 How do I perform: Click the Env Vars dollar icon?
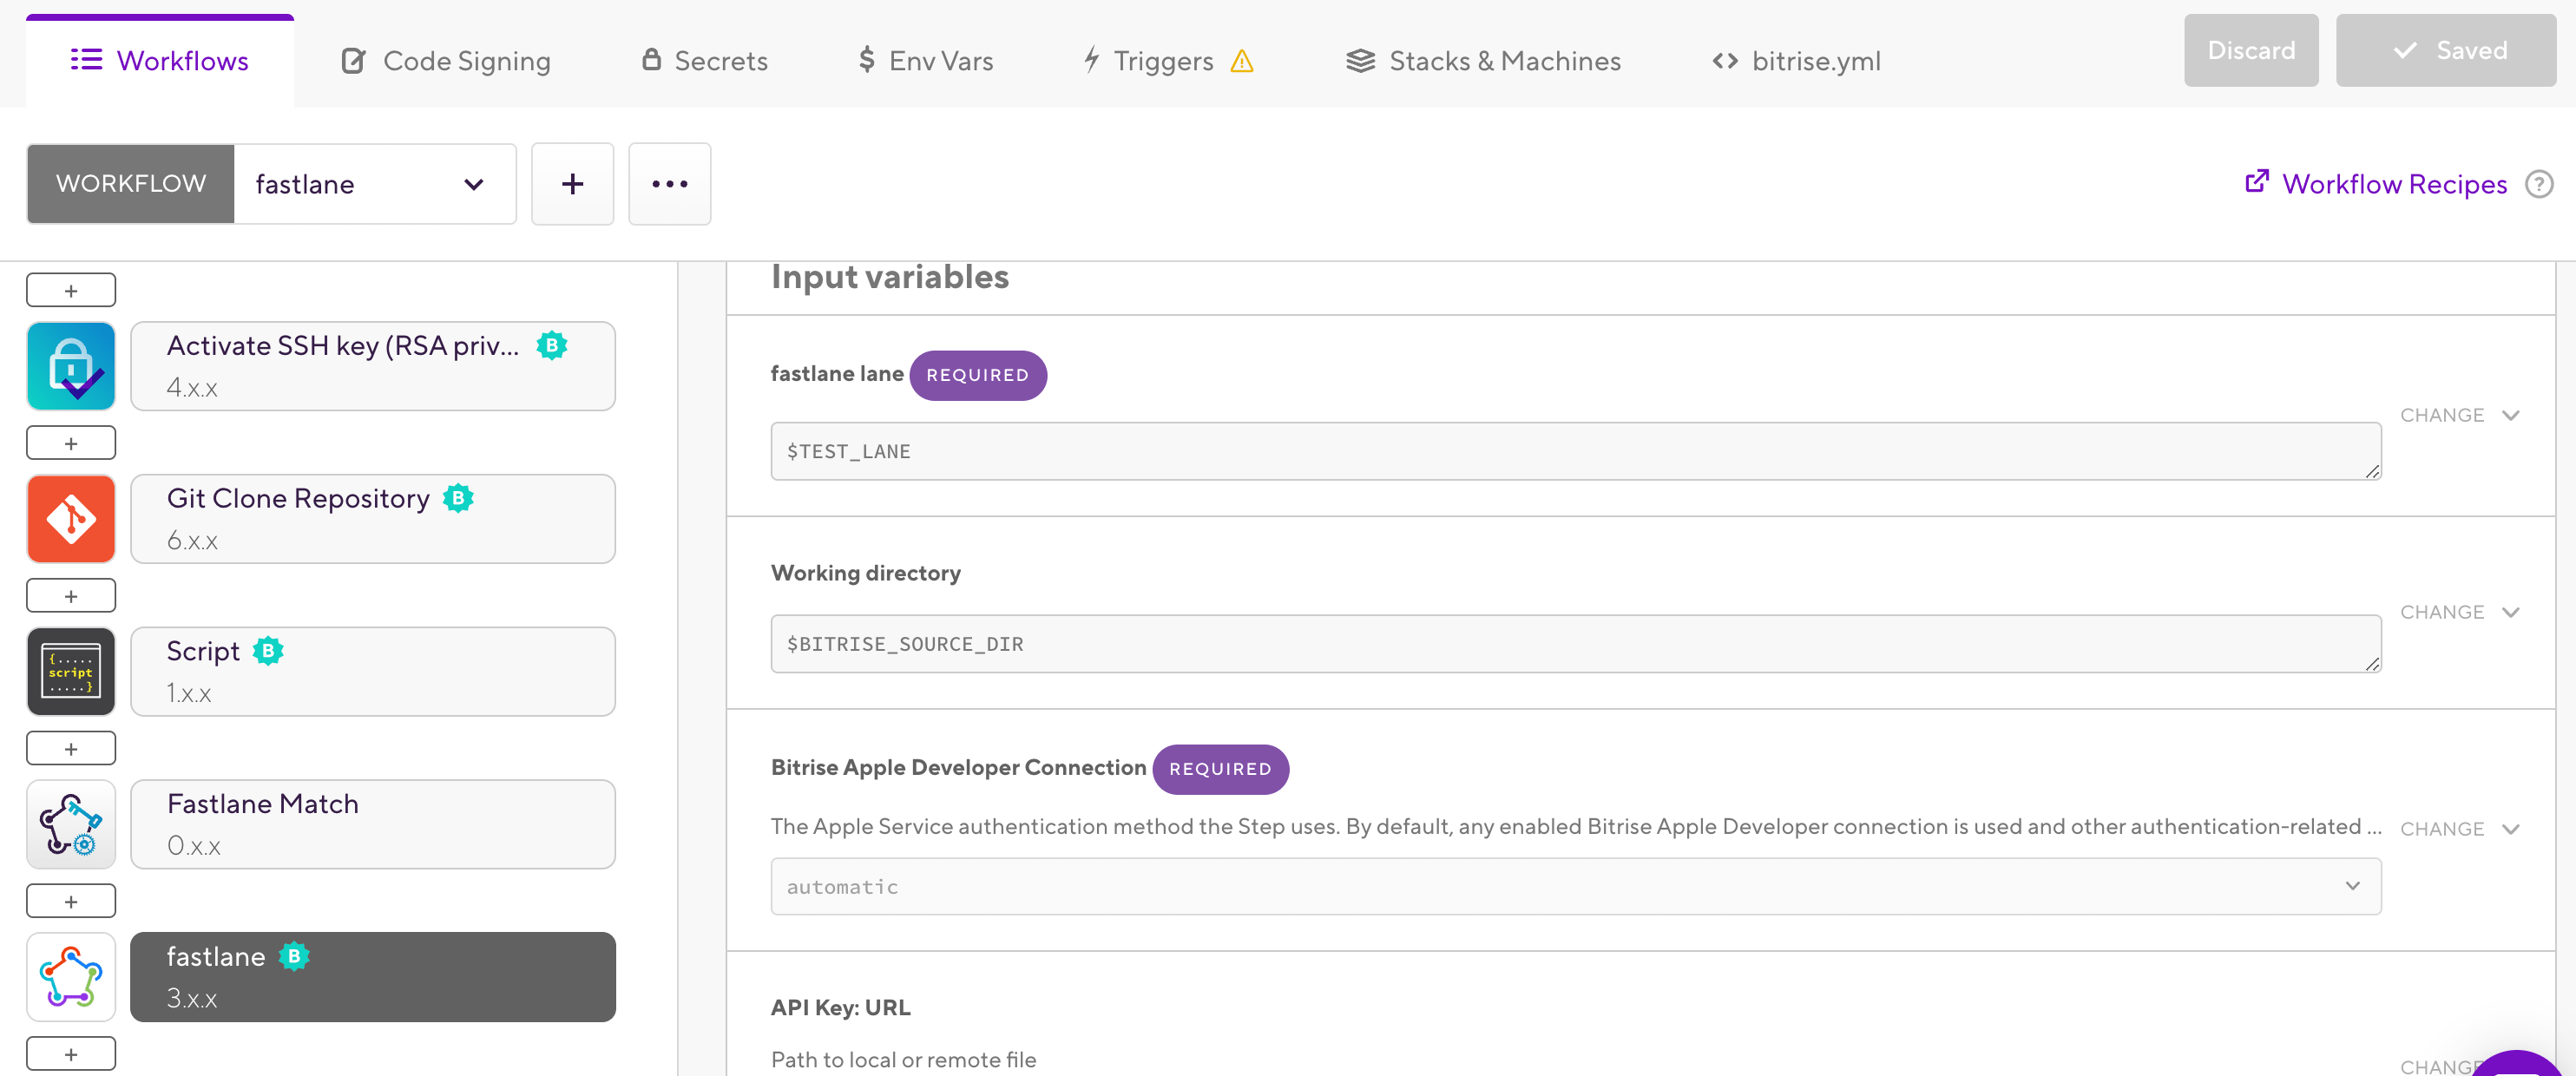click(867, 60)
